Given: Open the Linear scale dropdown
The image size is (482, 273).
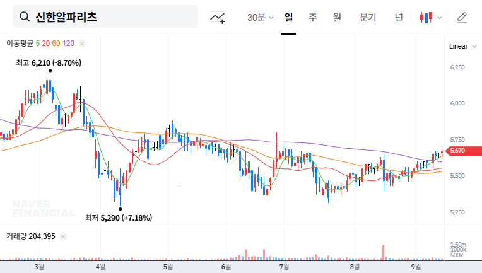Looking at the screenshot, I should (x=462, y=47).
